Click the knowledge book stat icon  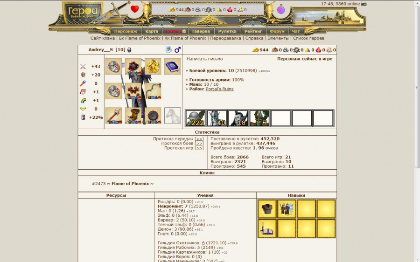tap(83, 92)
